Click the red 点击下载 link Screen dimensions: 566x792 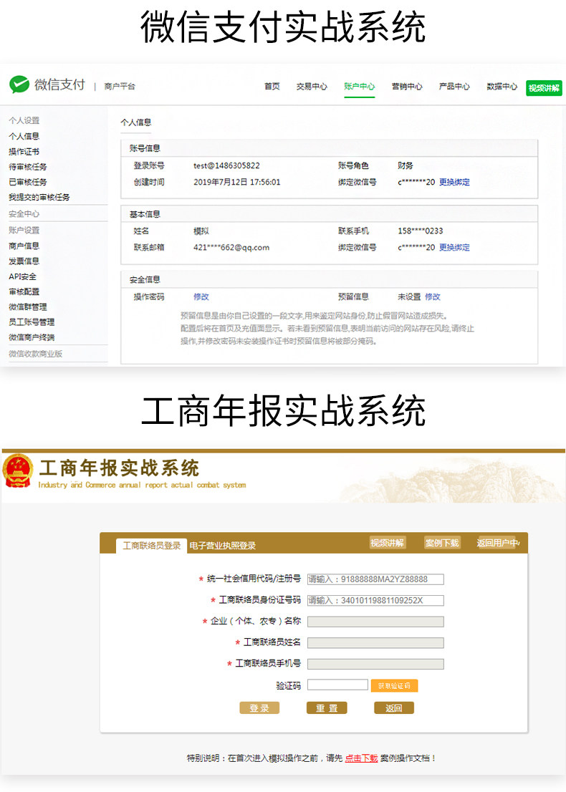[361, 758]
